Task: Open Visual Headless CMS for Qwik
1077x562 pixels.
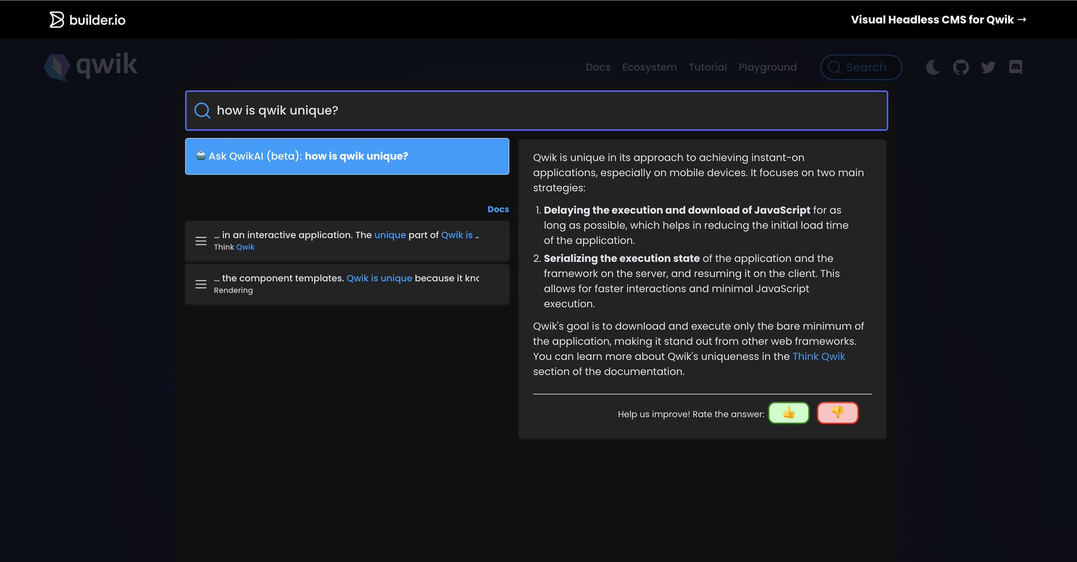Action: (x=939, y=19)
